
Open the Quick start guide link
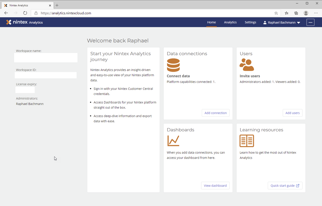(285, 186)
